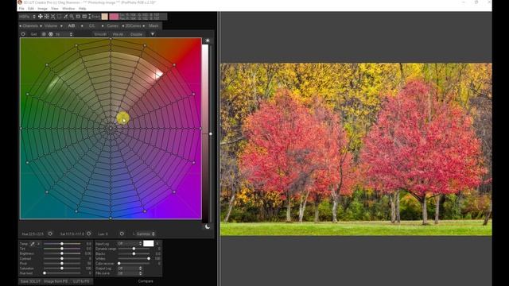Click the moon icon below the luminance bar
Screen dimensions: 509x286
[x=208, y=226]
